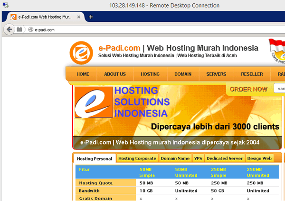The width and height of the screenshot is (285, 201).
Task: Click the tab groups icon beside back button
Action: tap(19, 29)
